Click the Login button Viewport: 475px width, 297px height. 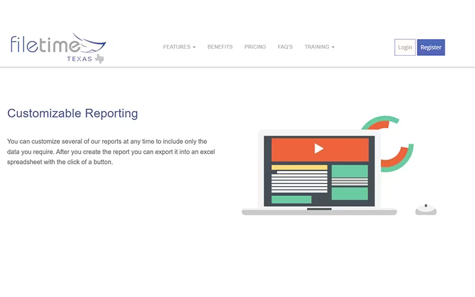[405, 48]
